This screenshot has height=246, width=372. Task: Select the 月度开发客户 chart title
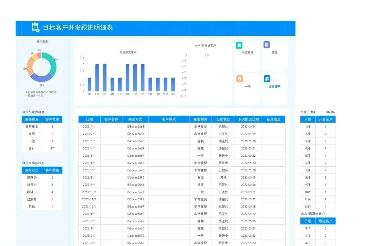128,52
